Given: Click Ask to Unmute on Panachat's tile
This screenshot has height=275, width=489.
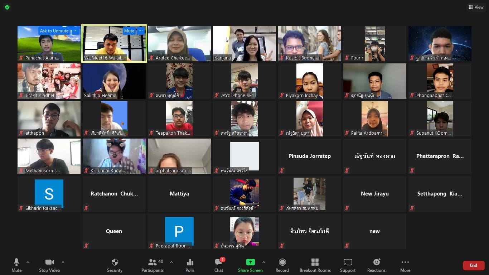Looking at the screenshot, I should click(x=54, y=31).
